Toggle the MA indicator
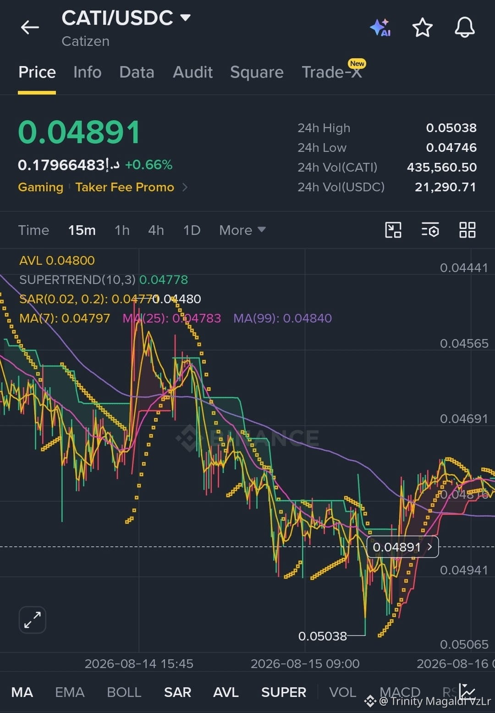 (x=22, y=692)
